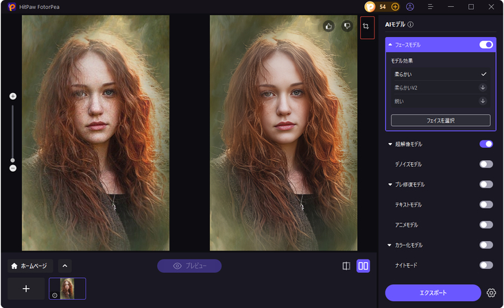The width and height of the screenshot is (504, 308).
Task: Expand the カラー化モデル section
Action: tap(390, 245)
